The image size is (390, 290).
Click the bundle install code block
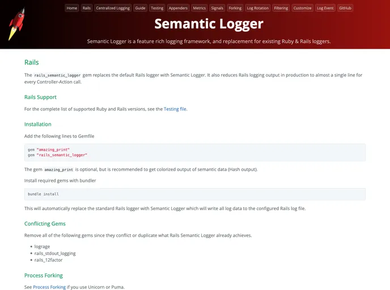coord(195,194)
